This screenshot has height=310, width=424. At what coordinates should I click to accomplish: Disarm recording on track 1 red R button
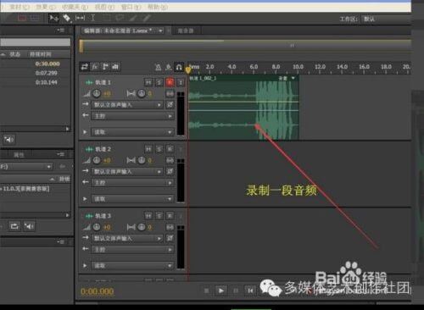pos(170,82)
